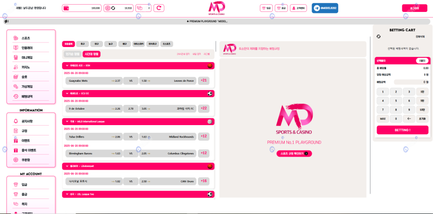Click the Telegram icon in blue badge
Image resolution: width=433 pixels, height=214 pixels.
tap(317, 8)
